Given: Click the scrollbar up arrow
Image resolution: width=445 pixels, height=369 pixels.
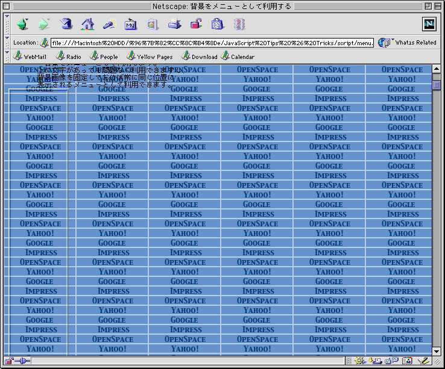Looking at the screenshot, I should [x=437, y=69].
